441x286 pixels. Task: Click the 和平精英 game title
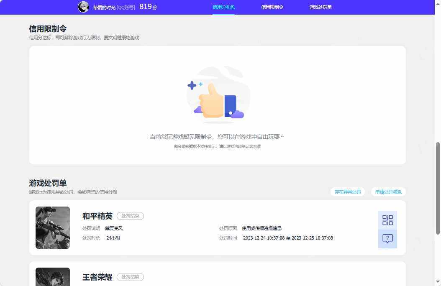tap(97, 216)
